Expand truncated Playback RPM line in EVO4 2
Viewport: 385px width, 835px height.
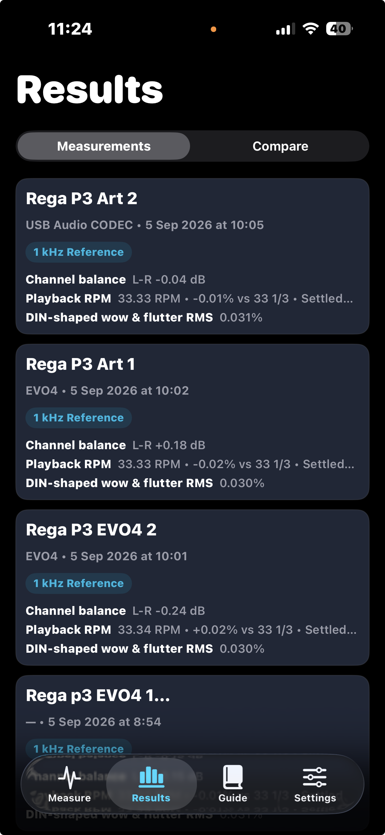pos(191,630)
